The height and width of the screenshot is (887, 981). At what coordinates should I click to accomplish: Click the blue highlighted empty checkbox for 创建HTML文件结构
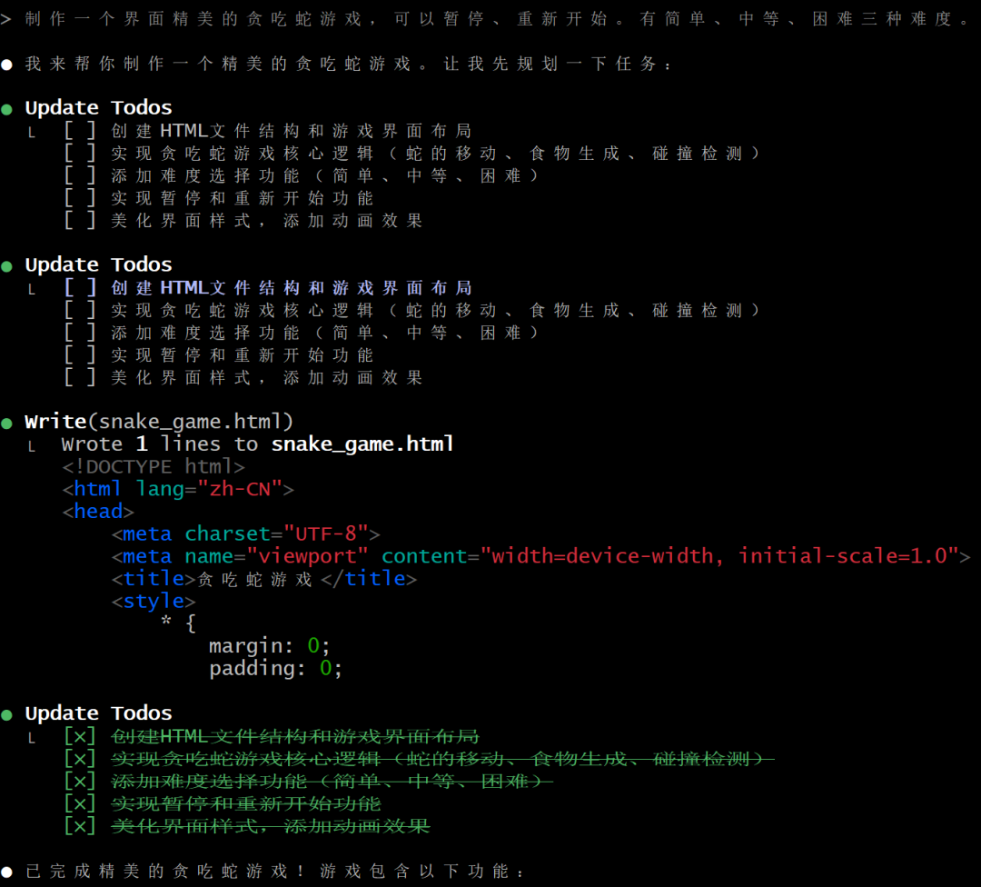coord(80,287)
